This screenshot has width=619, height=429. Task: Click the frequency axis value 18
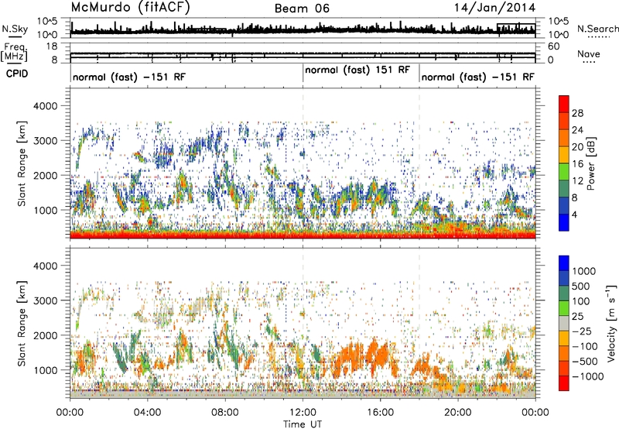click(x=52, y=46)
